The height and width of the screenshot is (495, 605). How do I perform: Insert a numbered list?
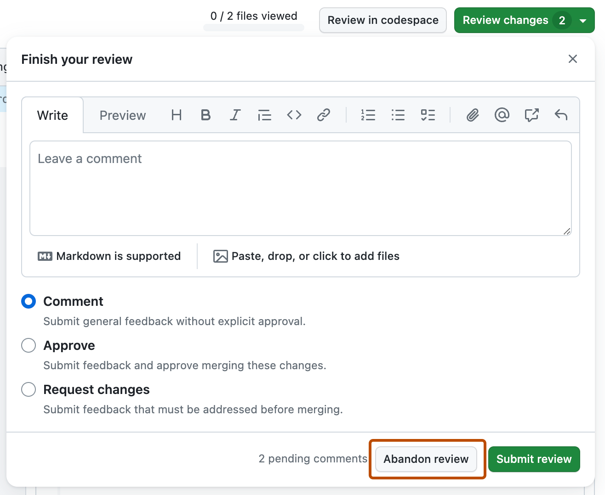click(x=368, y=115)
